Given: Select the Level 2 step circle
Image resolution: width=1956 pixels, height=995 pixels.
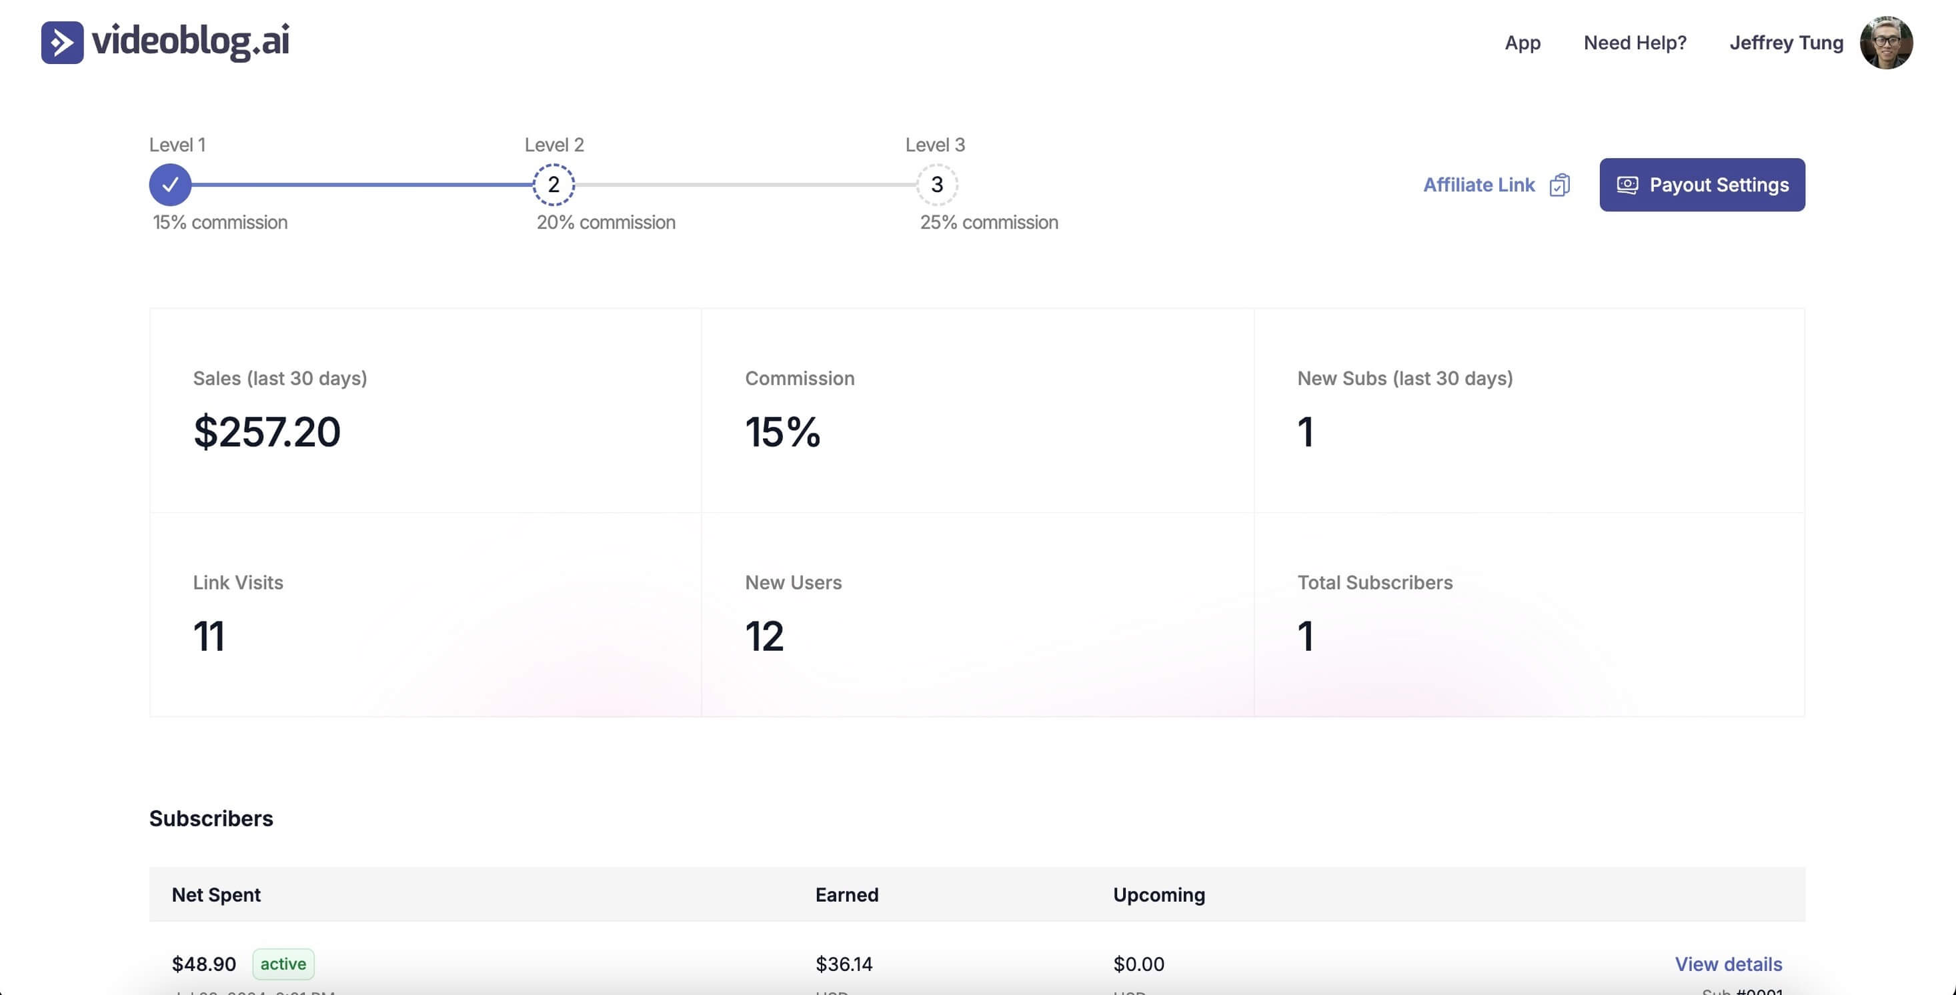Looking at the screenshot, I should [554, 184].
